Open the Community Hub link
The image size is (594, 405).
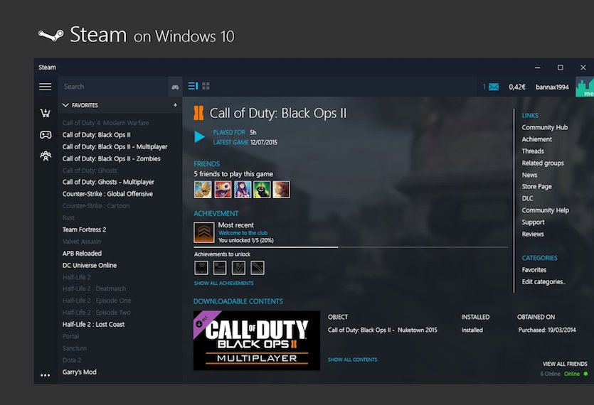click(544, 128)
